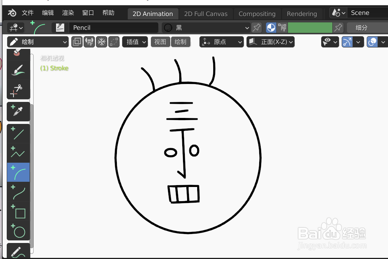Select the Line drawing tool
388x259 pixels.
[18, 134]
